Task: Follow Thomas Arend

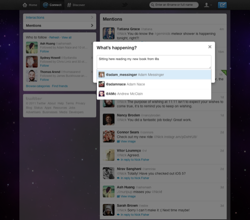Action: pyautogui.click(x=44, y=80)
